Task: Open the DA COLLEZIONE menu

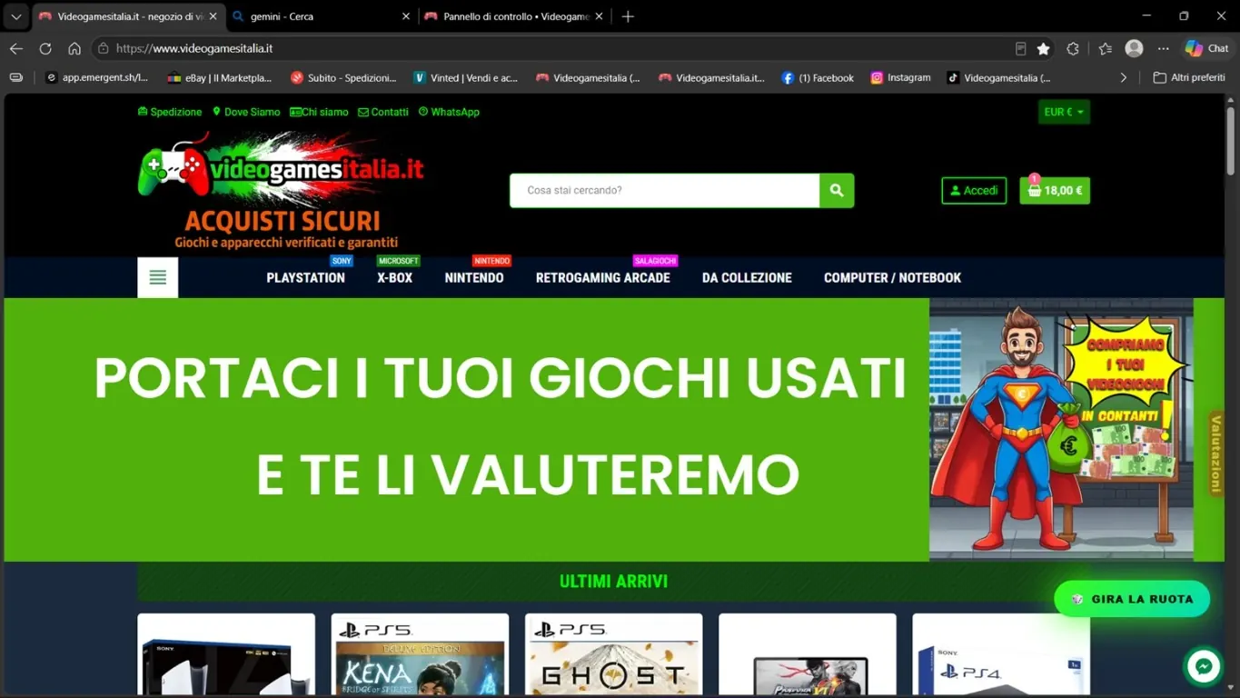Action: (747, 278)
